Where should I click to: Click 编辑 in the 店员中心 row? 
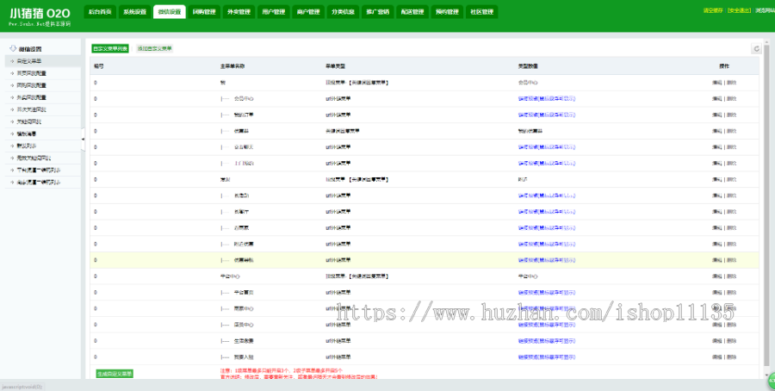pyautogui.click(x=716, y=325)
